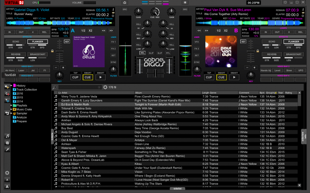This screenshot has width=310, height=193.
Task: Click the recycle icon button in top bar
Action: [124, 3]
